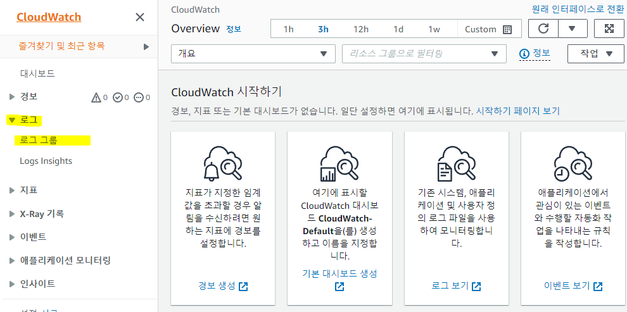Click the 애플리케이션 모니터링 label in the sidebar
This screenshot has height=312, width=627.
(65, 261)
